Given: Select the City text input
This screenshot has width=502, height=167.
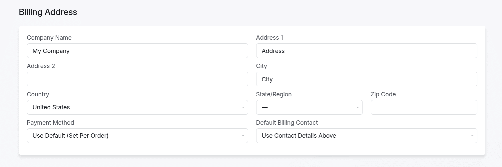Looking at the screenshot, I should pyautogui.click(x=366, y=79).
